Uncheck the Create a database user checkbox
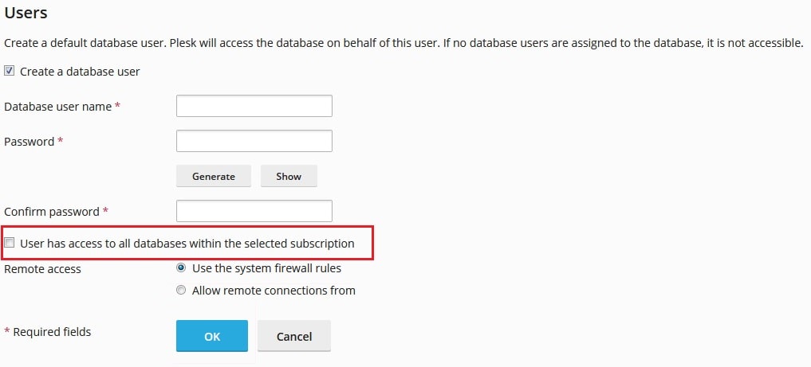 9,71
